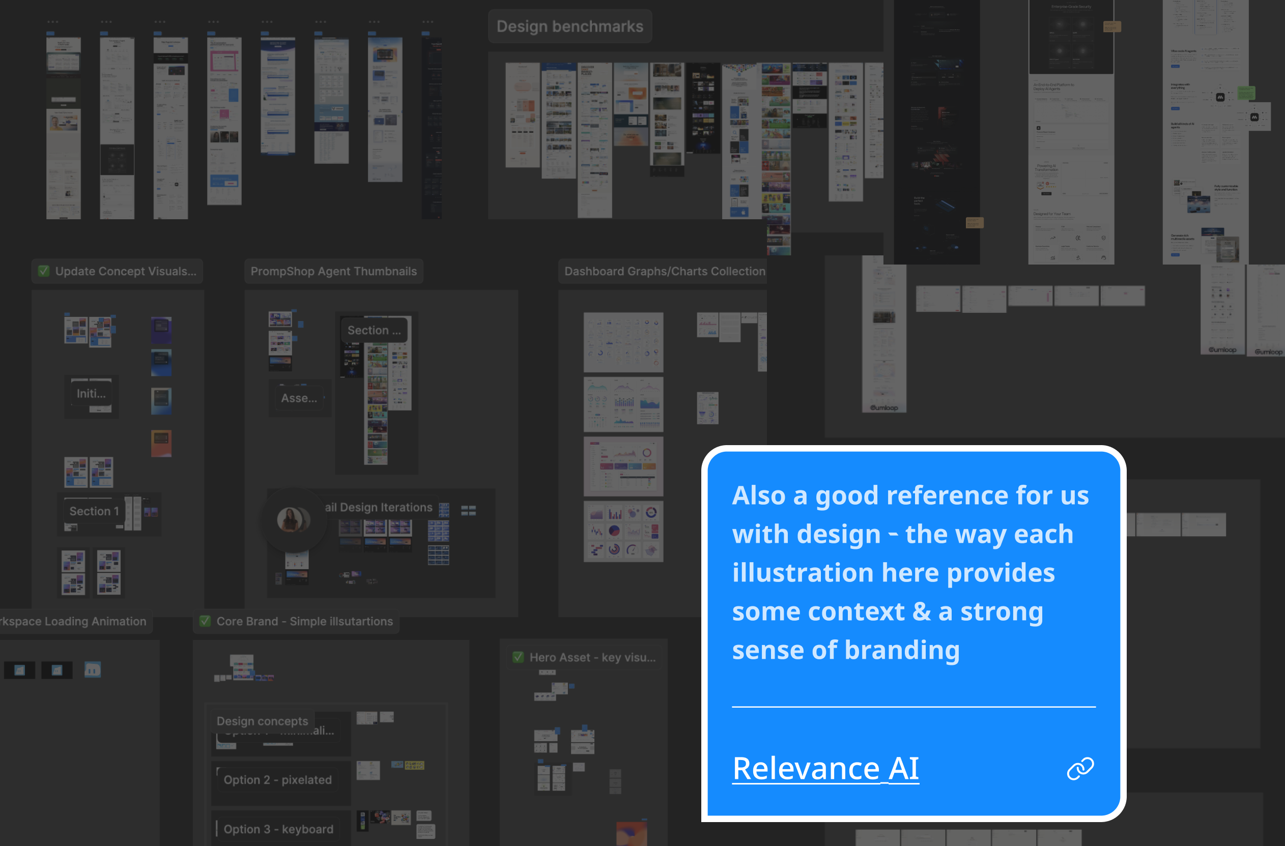
Task: Select the Design concepts section label
Action: (263, 721)
